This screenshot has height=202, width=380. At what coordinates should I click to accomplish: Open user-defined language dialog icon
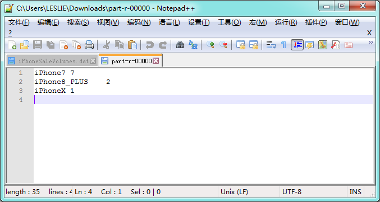point(310,45)
